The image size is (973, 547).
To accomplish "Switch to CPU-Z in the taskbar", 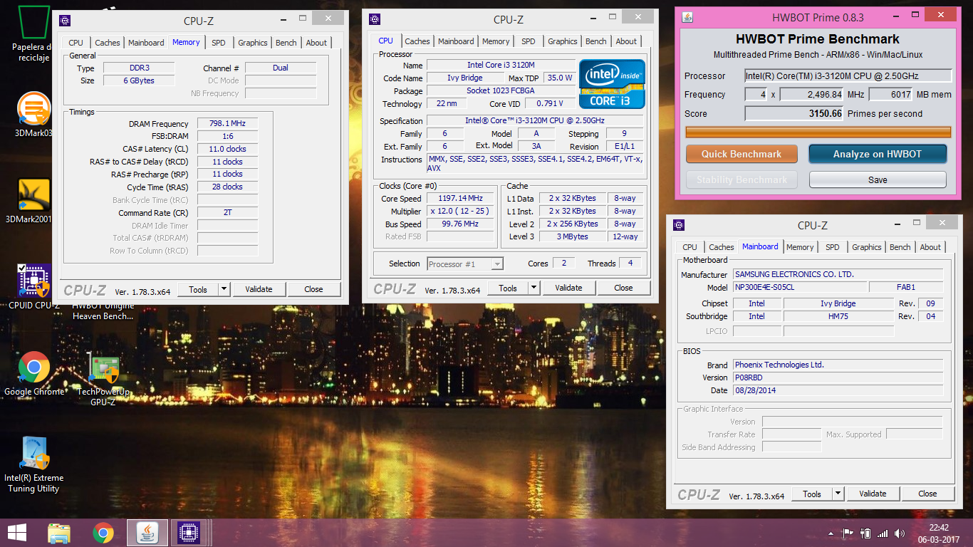I will pos(189,533).
